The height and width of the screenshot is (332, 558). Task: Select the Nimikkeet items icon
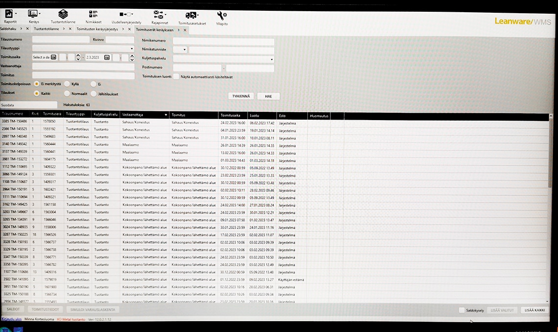[93, 14]
